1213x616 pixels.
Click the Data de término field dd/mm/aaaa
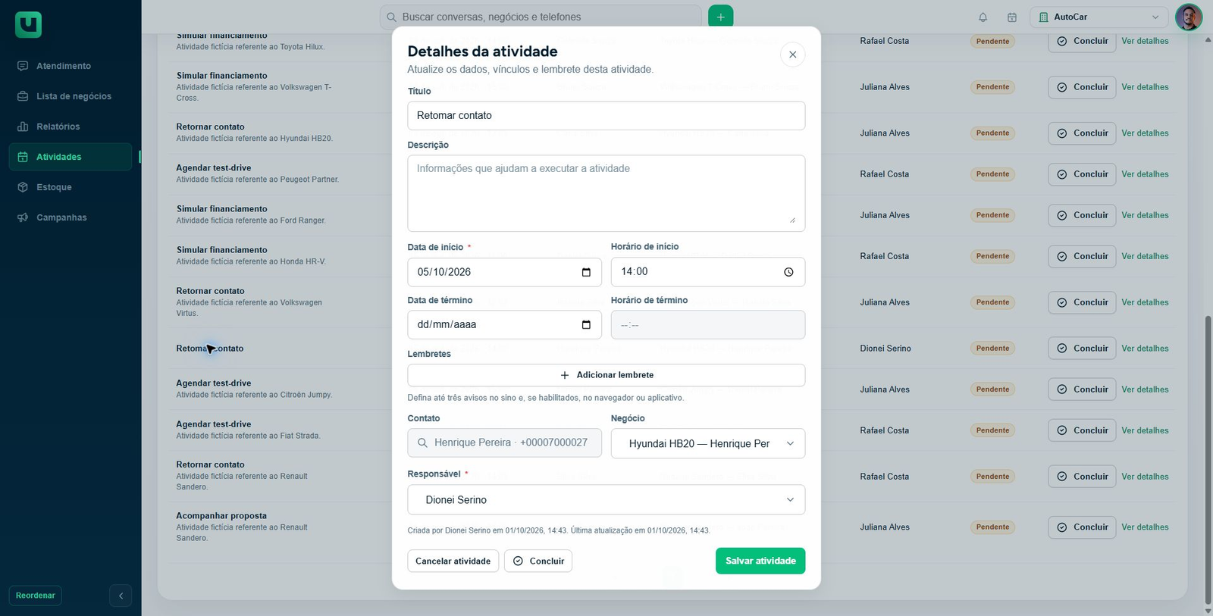tap(504, 324)
